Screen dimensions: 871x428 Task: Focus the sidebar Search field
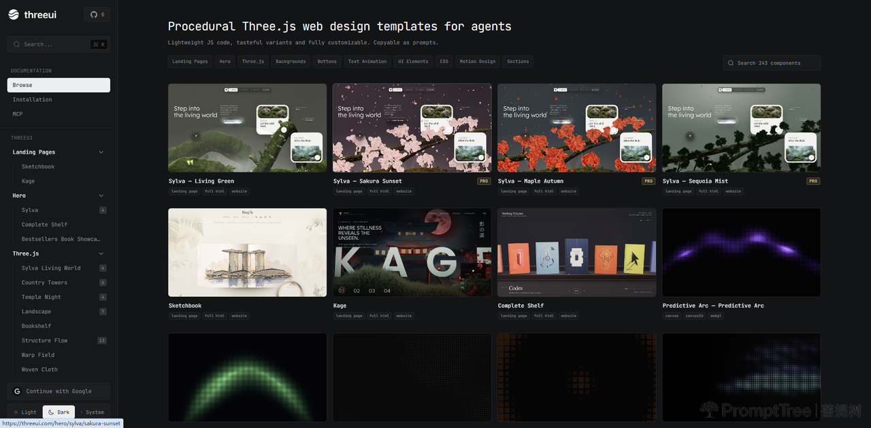pyautogui.click(x=59, y=44)
